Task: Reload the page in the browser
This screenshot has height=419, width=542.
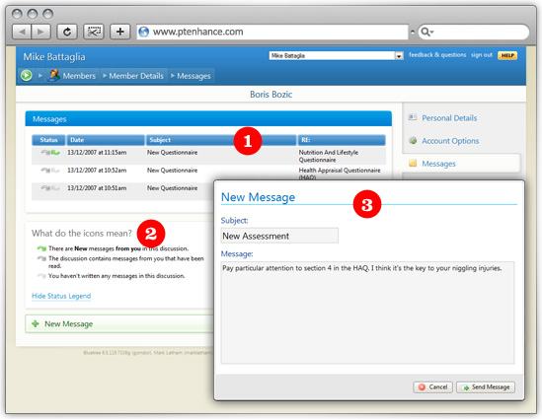Action: (67, 33)
